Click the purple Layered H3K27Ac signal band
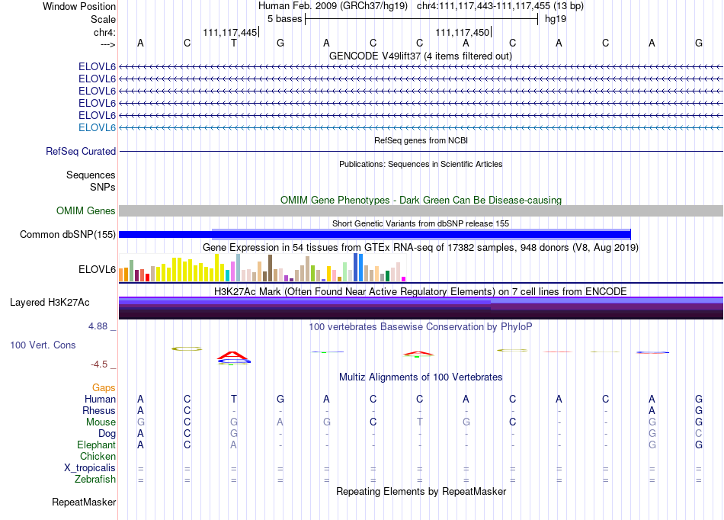Screen dimensions: 724x520 pos(421,308)
